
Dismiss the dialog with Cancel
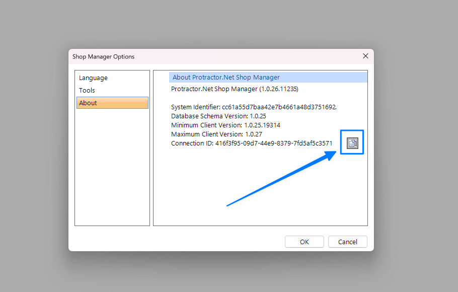pos(347,242)
